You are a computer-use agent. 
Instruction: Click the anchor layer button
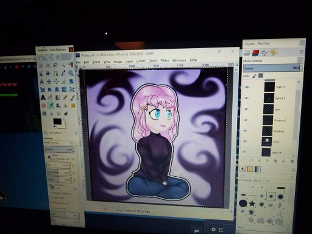[283, 161]
